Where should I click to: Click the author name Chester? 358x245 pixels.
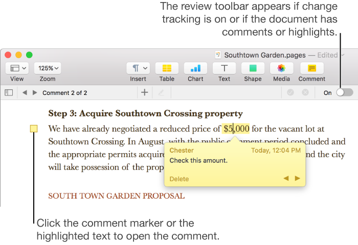click(182, 151)
